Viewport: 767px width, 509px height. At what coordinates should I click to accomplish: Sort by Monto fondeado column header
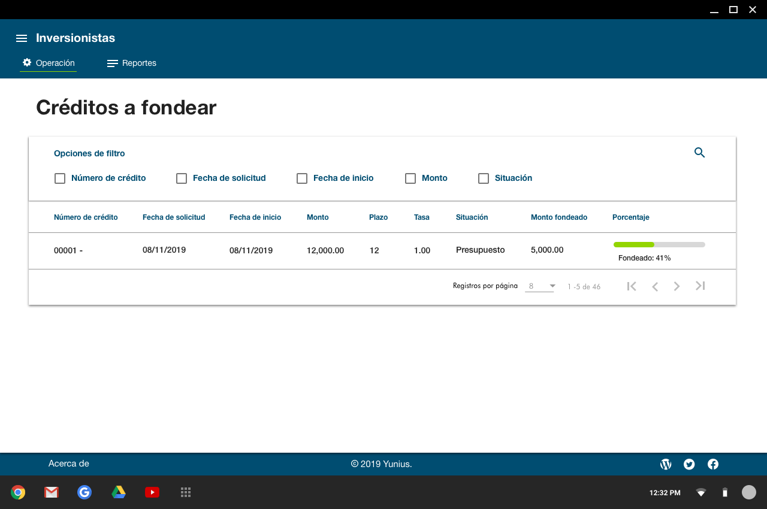tap(558, 217)
